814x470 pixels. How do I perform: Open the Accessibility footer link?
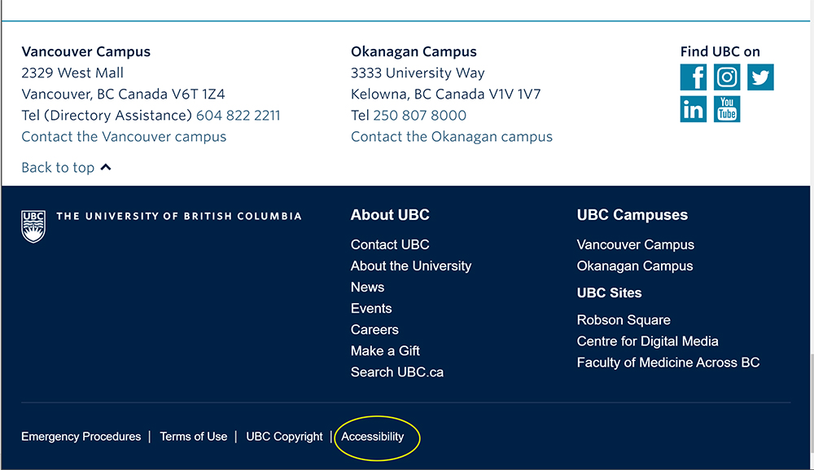click(x=372, y=437)
